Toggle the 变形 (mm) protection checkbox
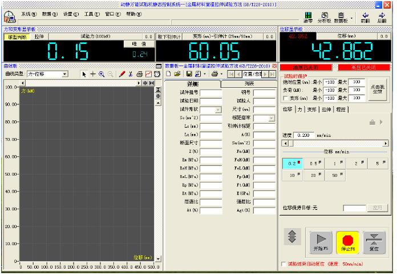 [286, 98]
